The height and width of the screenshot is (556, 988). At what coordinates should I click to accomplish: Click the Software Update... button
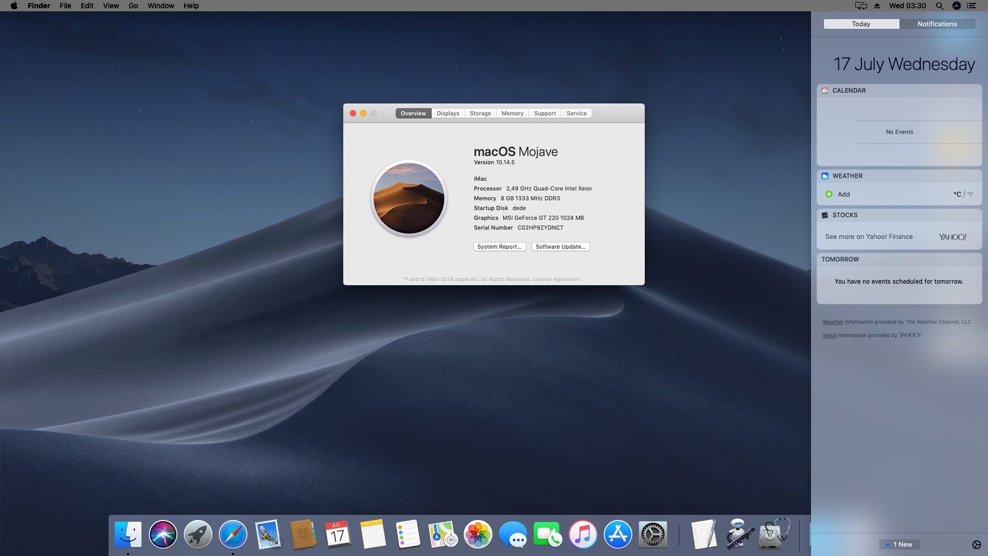[x=560, y=247]
